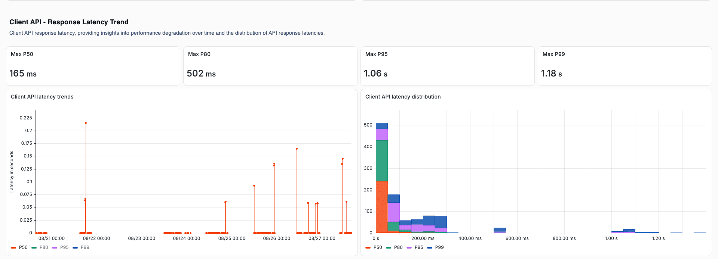The image size is (718, 259).
Task: Click the Client API latency distribution title
Action: (x=403, y=97)
